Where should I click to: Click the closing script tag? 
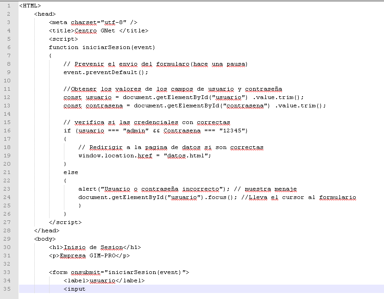(65, 222)
